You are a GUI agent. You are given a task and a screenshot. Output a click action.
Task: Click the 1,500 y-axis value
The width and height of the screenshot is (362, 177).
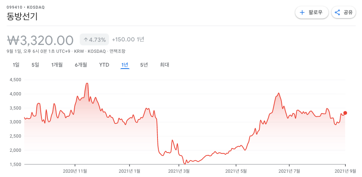[x=15, y=164]
